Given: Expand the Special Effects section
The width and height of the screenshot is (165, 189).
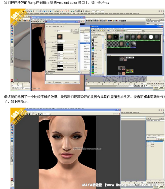Looking at the screenshot, I should tap(47, 72).
